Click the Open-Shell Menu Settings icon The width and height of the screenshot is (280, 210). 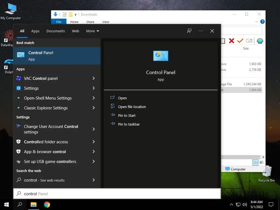[x=19, y=98]
